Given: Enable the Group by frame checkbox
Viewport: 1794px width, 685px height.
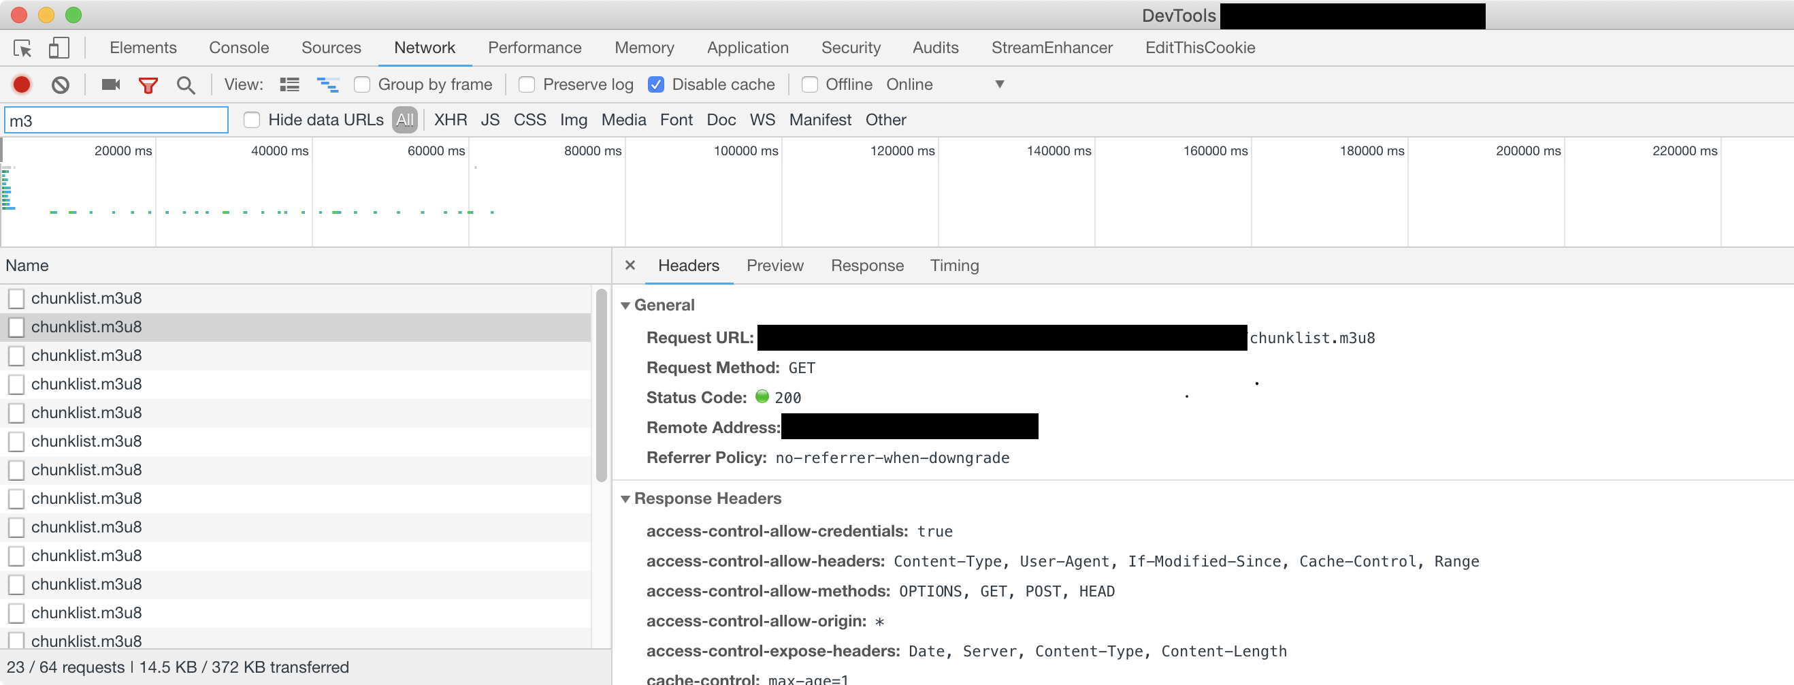Looking at the screenshot, I should point(361,84).
